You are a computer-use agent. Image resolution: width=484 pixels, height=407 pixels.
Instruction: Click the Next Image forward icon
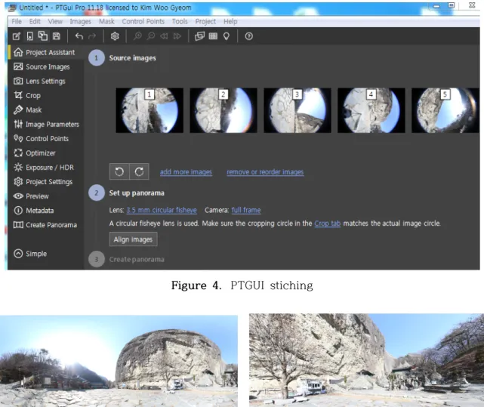[x=177, y=36]
